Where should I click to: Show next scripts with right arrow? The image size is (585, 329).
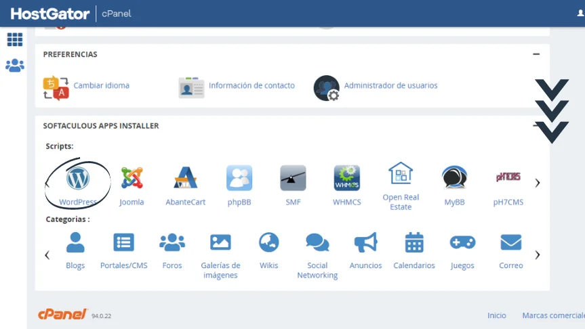click(538, 183)
